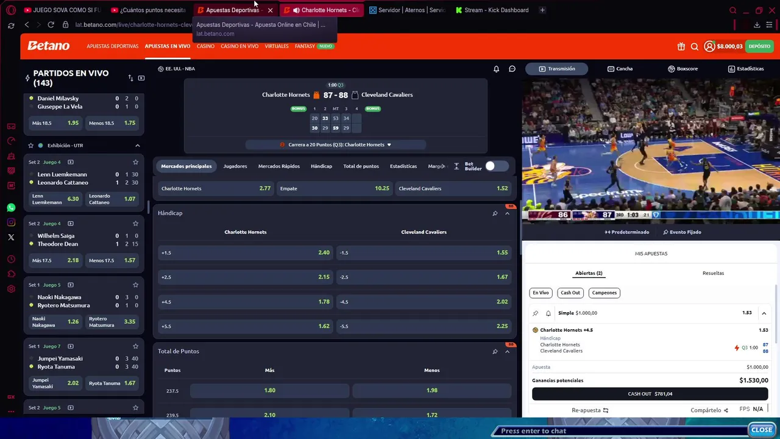Reload the page with browser refresh icon
Screen dimensions: 780x439
[51, 24]
